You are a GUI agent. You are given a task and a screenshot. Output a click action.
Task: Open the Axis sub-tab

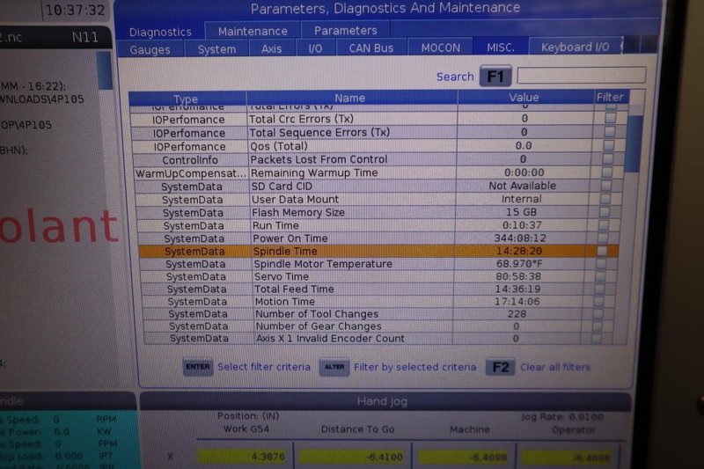[272, 48]
